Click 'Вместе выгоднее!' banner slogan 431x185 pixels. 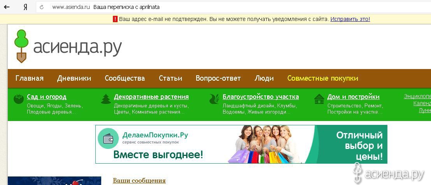coord(158,155)
